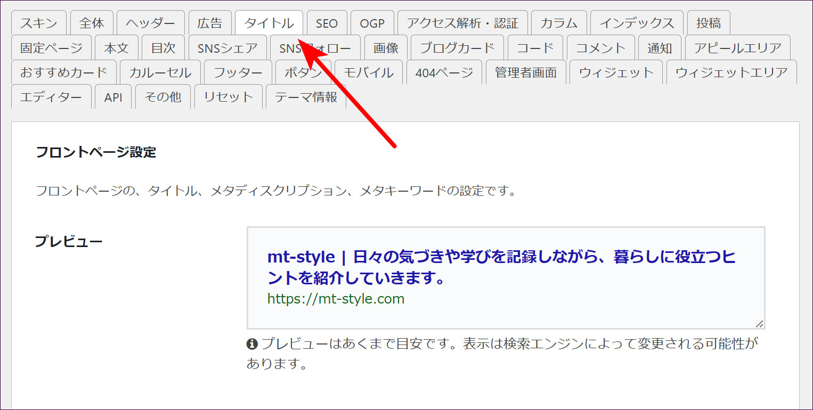Screen dimensions: 813x410
Task: Click the プレビューはあくまで目安です note
Action: coord(501,354)
